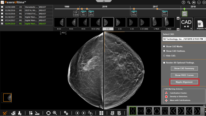
Task: Click Show CAD Summary button
Action: [184, 68]
